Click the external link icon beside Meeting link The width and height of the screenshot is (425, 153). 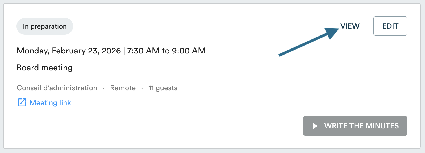click(22, 102)
